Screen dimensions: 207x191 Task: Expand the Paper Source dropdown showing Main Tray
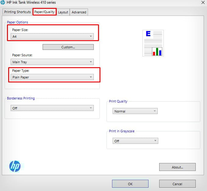(52, 62)
